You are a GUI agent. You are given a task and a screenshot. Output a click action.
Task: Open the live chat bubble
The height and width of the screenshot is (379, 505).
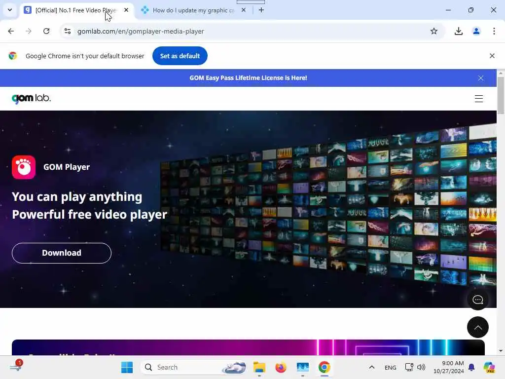click(477, 300)
